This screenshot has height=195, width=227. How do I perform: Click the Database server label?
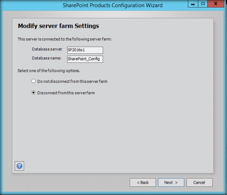tap(47, 49)
